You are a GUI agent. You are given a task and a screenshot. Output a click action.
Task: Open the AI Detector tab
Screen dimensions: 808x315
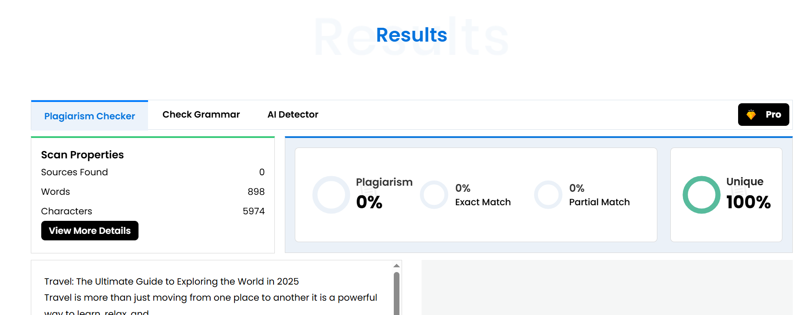293,115
